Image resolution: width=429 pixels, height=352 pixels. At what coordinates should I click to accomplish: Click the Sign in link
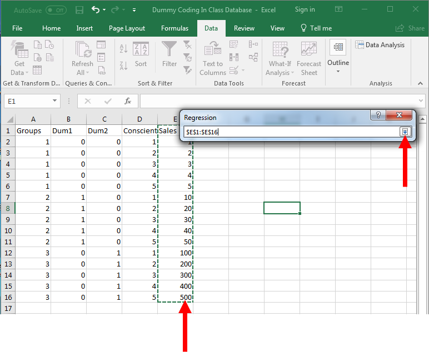(305, 9)
